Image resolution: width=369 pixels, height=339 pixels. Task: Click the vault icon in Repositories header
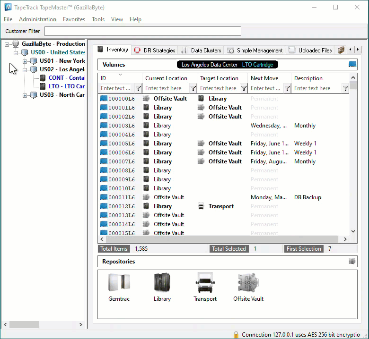pyautogui.click(x=352, y=261)
